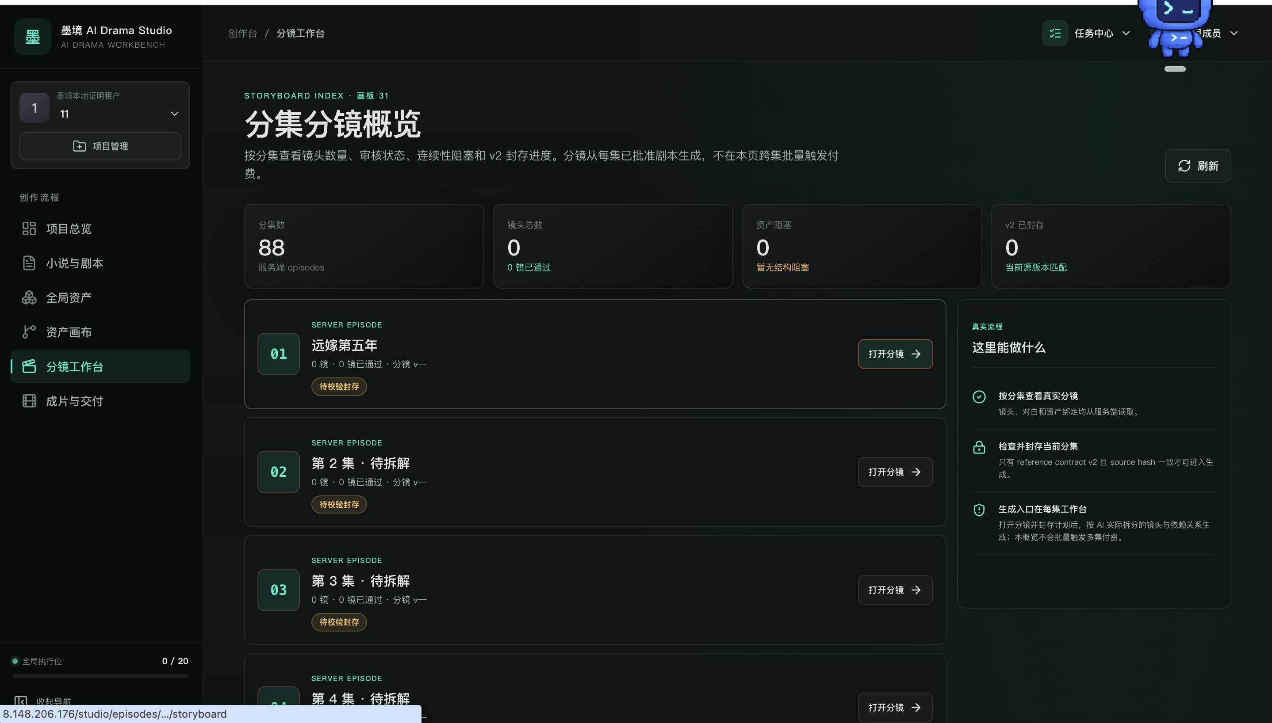1272x723 pixels.
Task: Click the 镜头总数 stat card
Action: tap(613, 246)
